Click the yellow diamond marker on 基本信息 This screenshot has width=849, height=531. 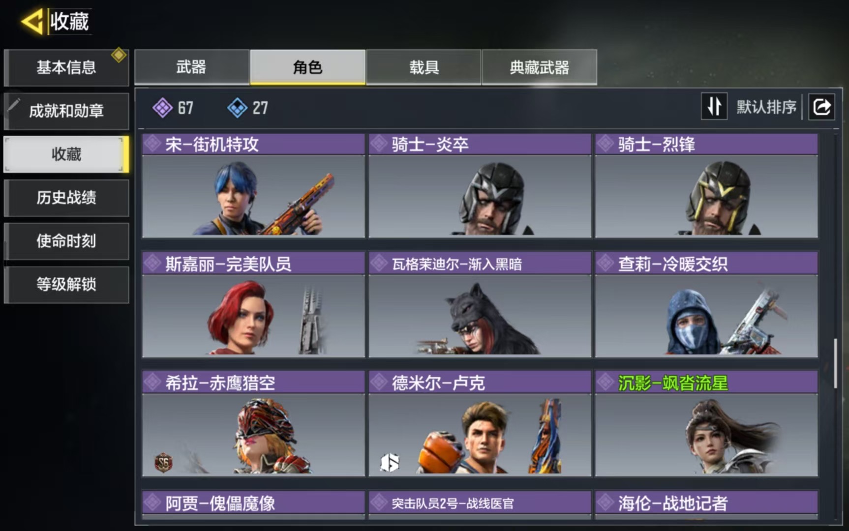[x=119, y=55]
